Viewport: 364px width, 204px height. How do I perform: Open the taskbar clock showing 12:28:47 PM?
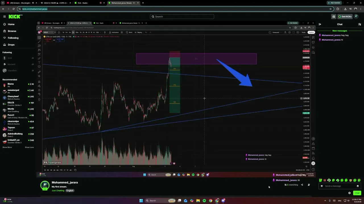tap(357, 201)
